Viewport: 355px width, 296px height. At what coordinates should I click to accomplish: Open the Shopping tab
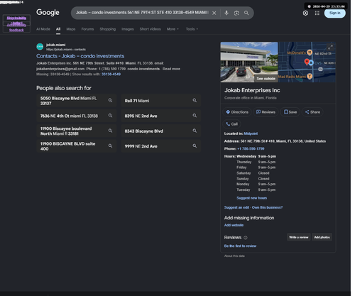pos(108,29)
